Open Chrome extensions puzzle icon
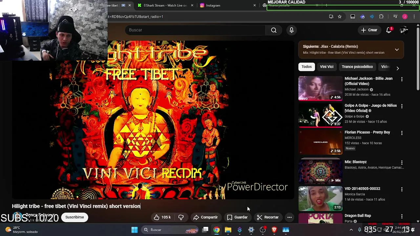The height and width of the screenshot is (236, 420). click(381, 17)
